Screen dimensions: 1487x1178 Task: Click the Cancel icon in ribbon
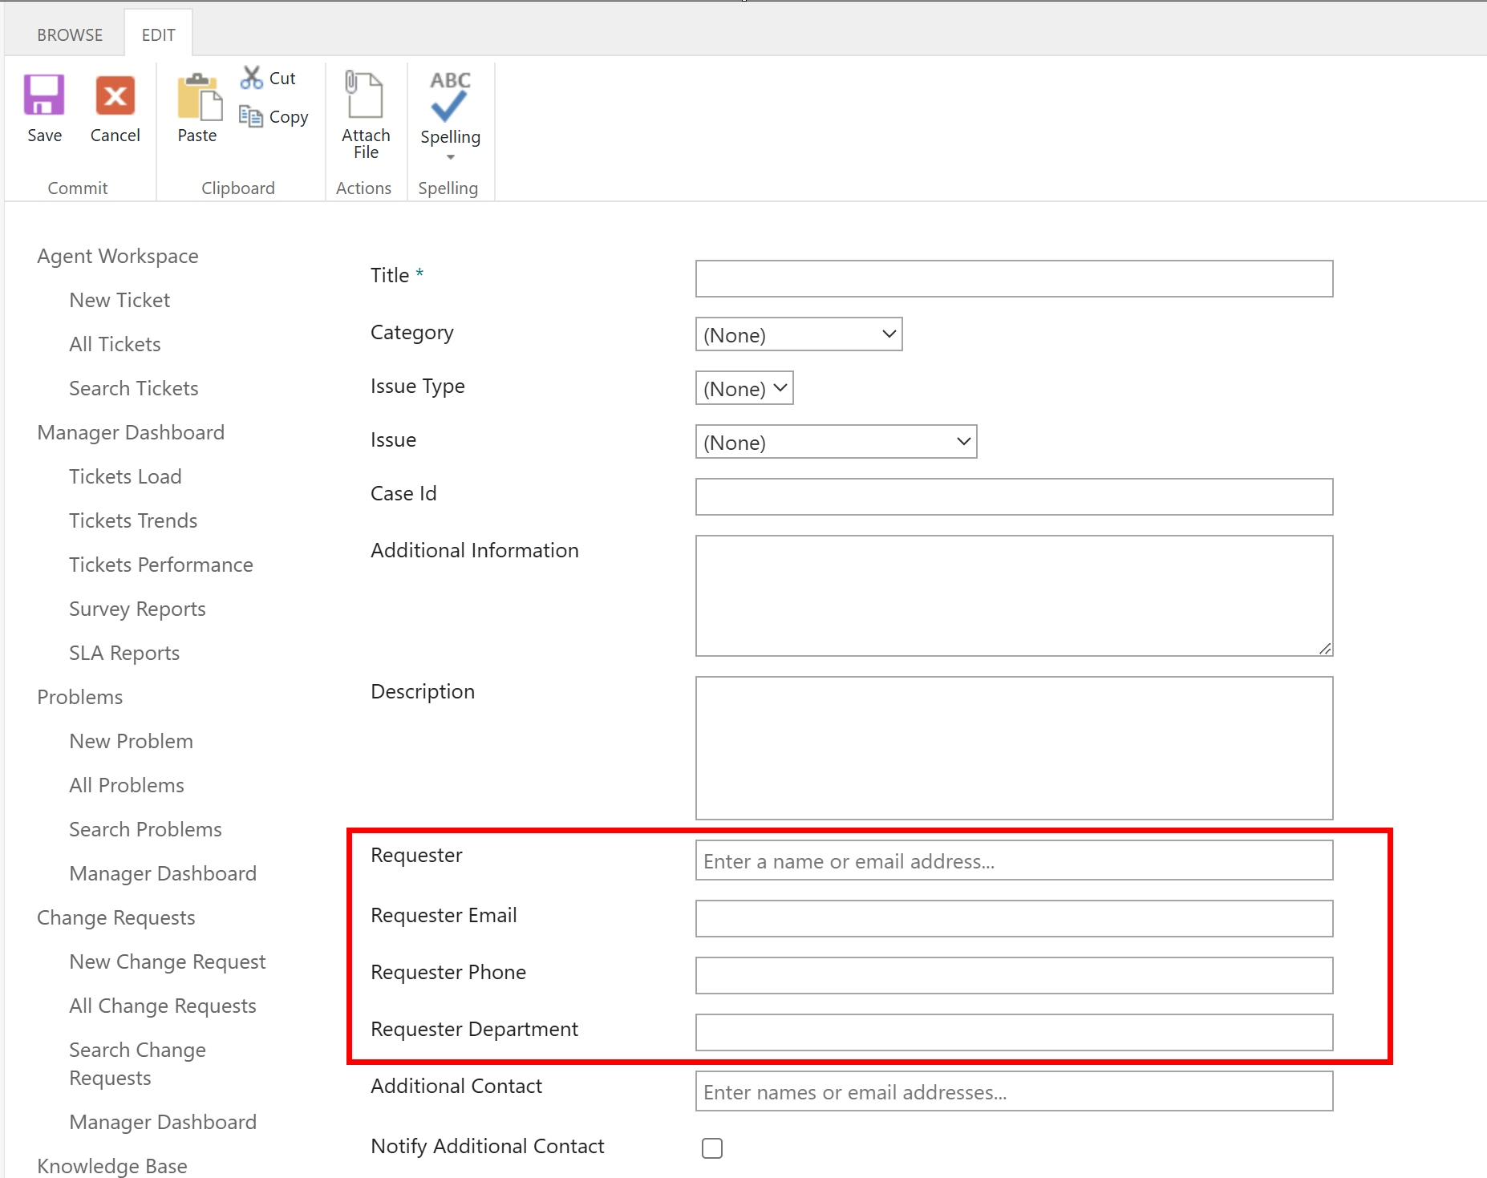pyautogui.click(x=115, y=95)
